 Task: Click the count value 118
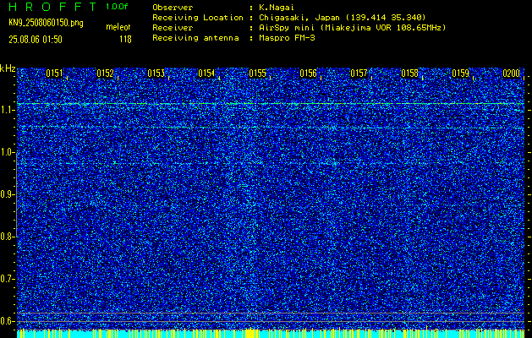click(x=125, y=40)
